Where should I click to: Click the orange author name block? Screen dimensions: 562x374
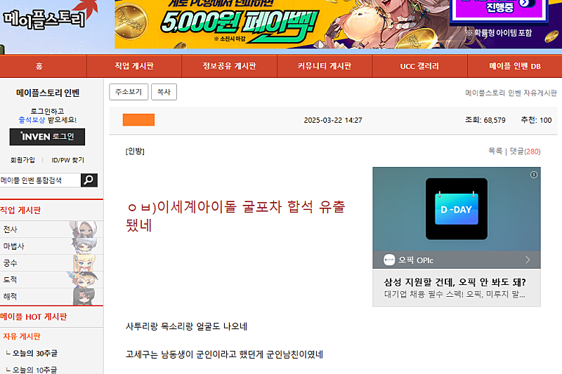pos(138,120)
